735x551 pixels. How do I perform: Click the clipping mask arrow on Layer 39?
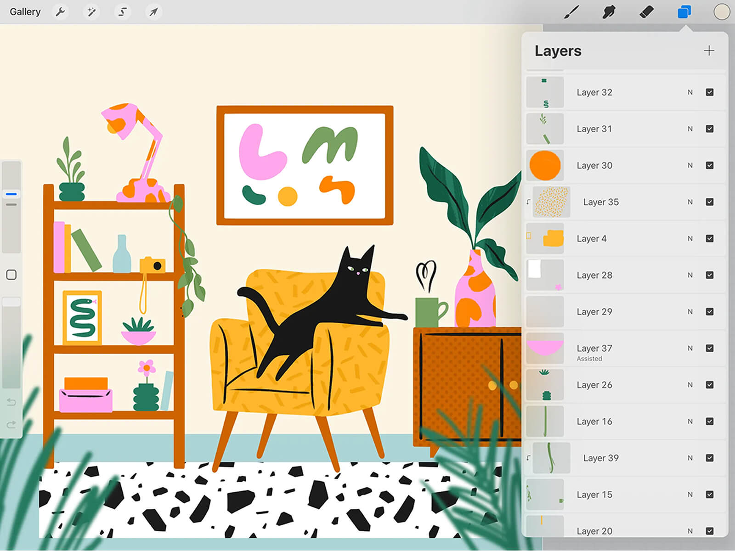click(528, 458)
